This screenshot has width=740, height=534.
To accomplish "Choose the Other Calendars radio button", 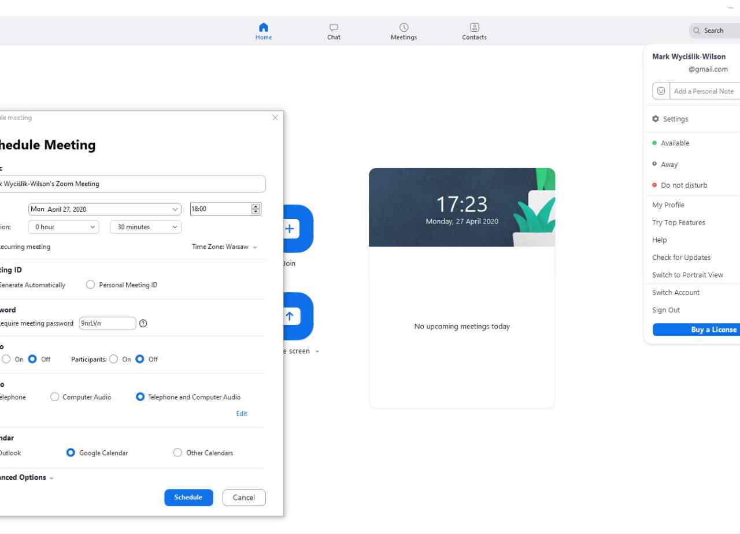I will click(177, 453).
